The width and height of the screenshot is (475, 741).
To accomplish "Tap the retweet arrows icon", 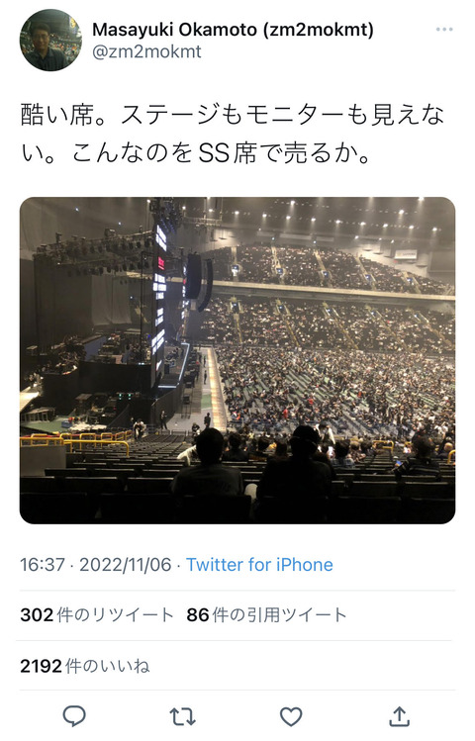I will point(182,716).
